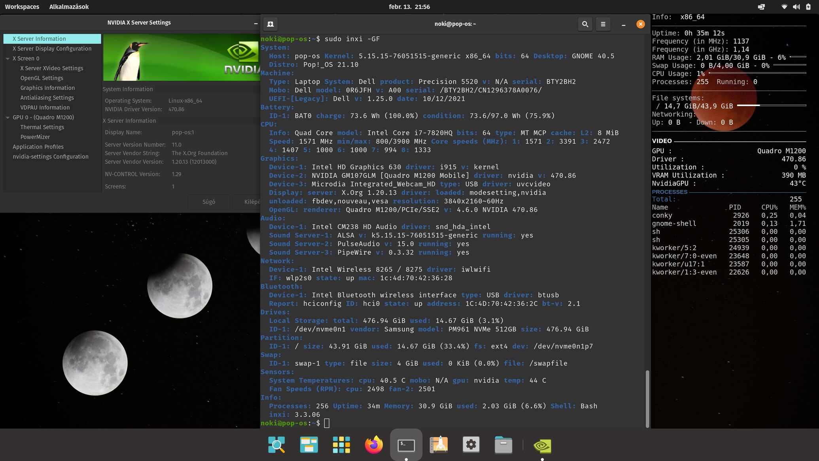The image size is (819, 461).
Task: Click the terminal title noki@pop-os:~
Action: pos(455,24)
